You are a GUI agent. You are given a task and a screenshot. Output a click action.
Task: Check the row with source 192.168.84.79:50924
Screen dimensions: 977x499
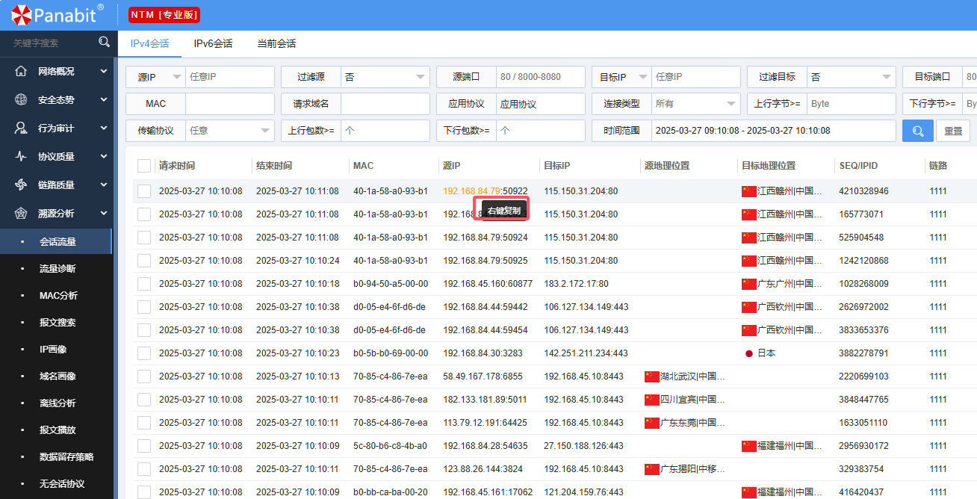[x=144, y=238]
